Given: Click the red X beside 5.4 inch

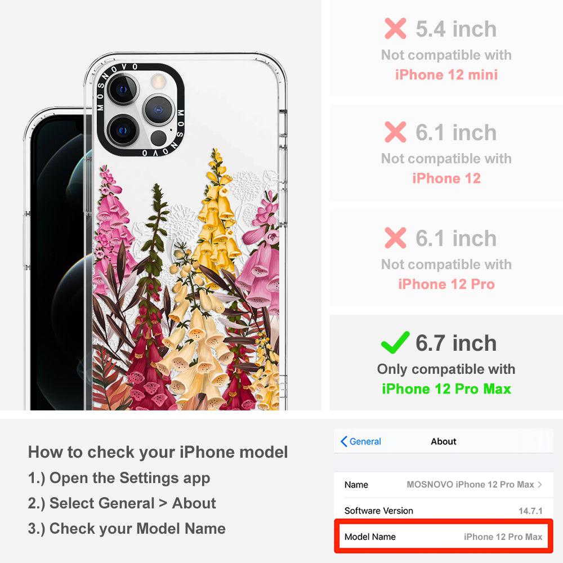Looking at the screenshot, I should [395, 28].
